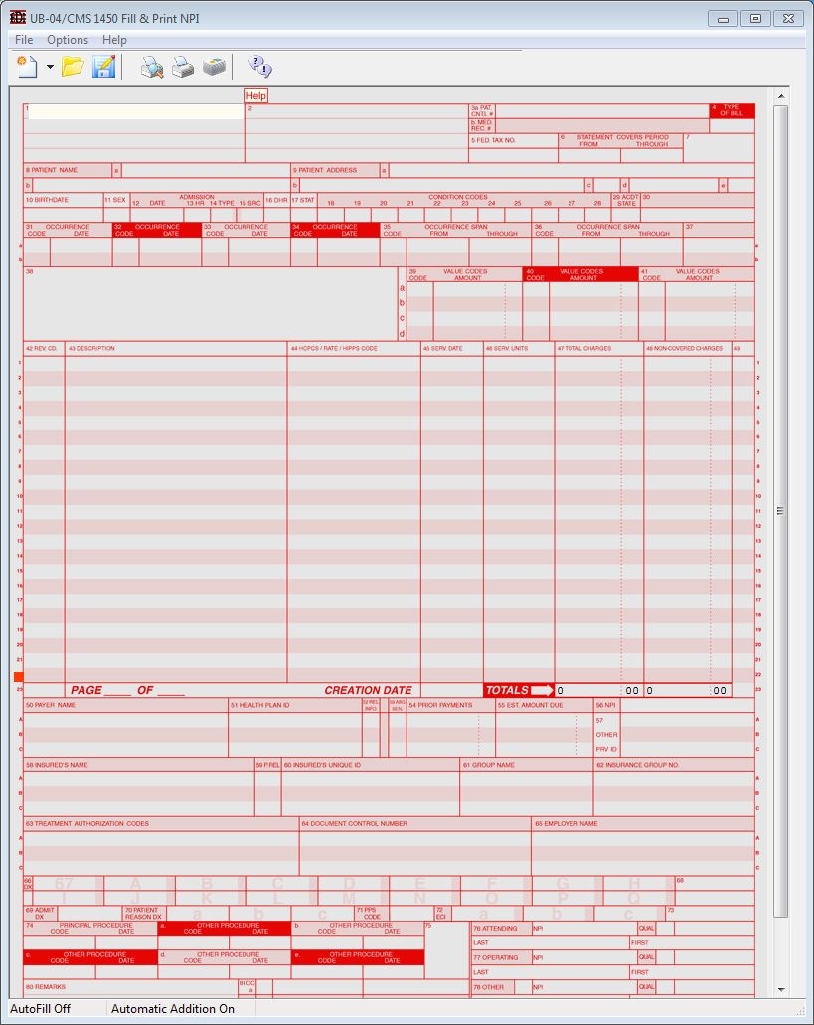814x1025 pixels.
Task: Click the Type of Bill field 4
Action: (x=732, y=125)
